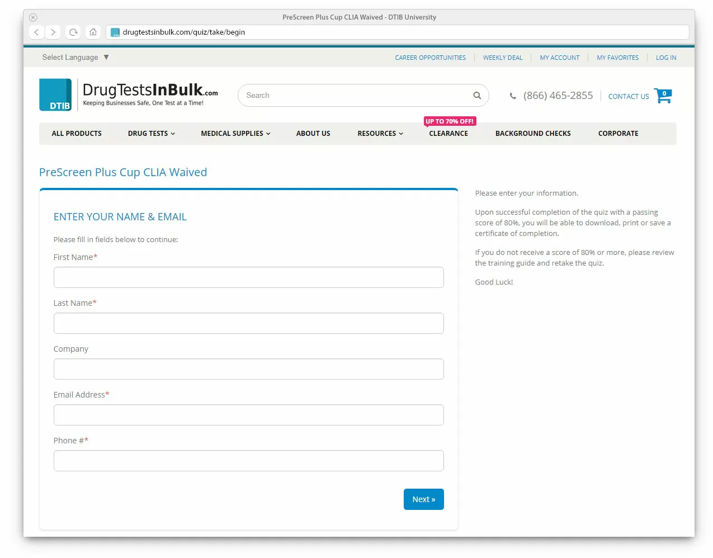The image size is (713, 558).
Task: Open the Select Language dropdown
Action: coord(75,58)
